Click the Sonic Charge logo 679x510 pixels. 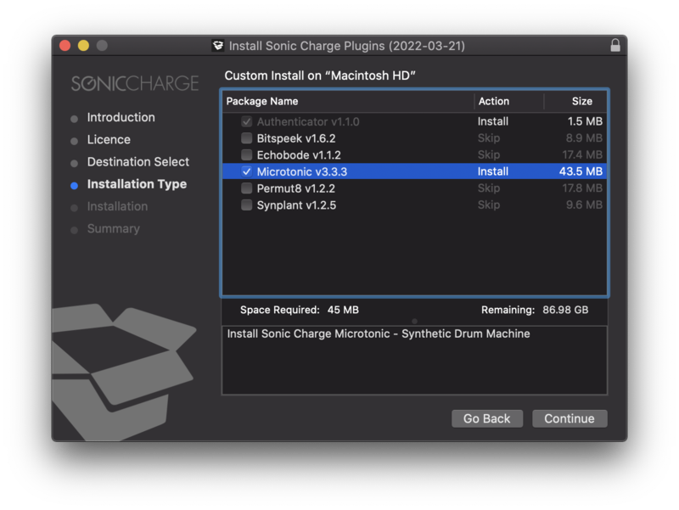[x=135, y=83]
